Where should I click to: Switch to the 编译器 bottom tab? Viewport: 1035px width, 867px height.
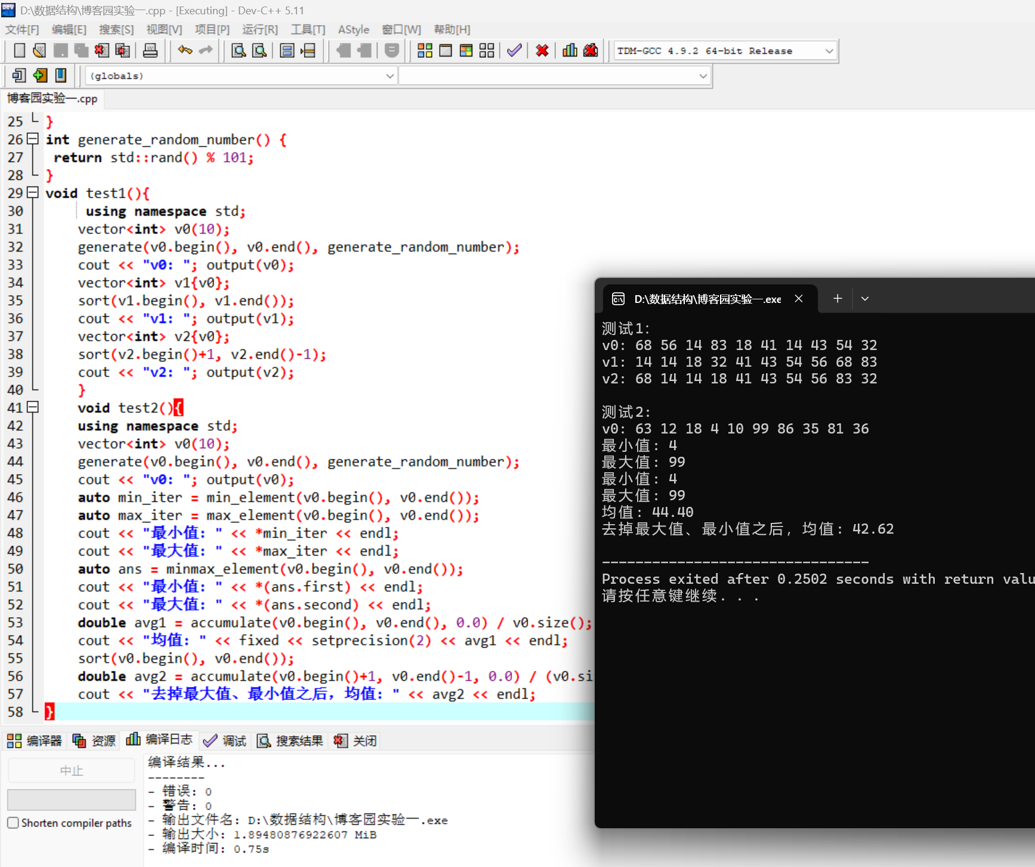click(35, 741)
